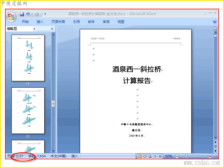This screenshot has height=168, width=224.
Task: Switch to Outline view
Action: (155, 156)
